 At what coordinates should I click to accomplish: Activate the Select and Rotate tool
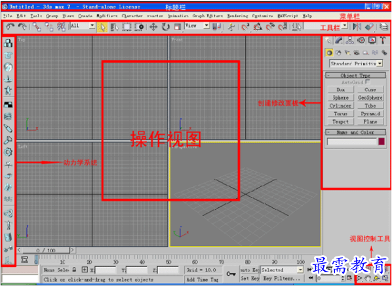[165, 27]
